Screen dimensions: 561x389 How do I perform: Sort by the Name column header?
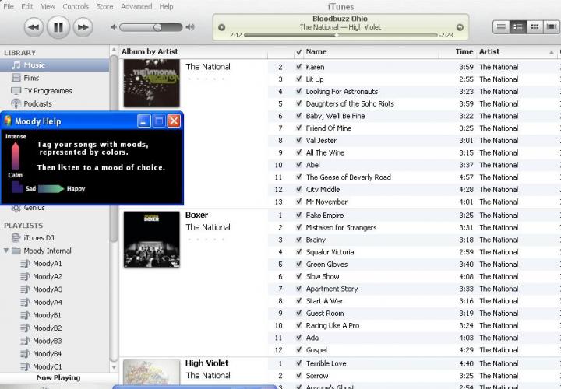coord(371,52)
